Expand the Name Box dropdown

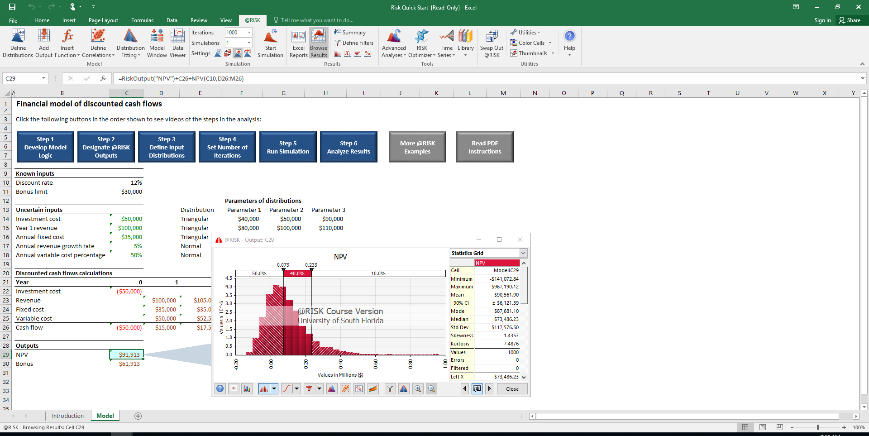[43, 78]
